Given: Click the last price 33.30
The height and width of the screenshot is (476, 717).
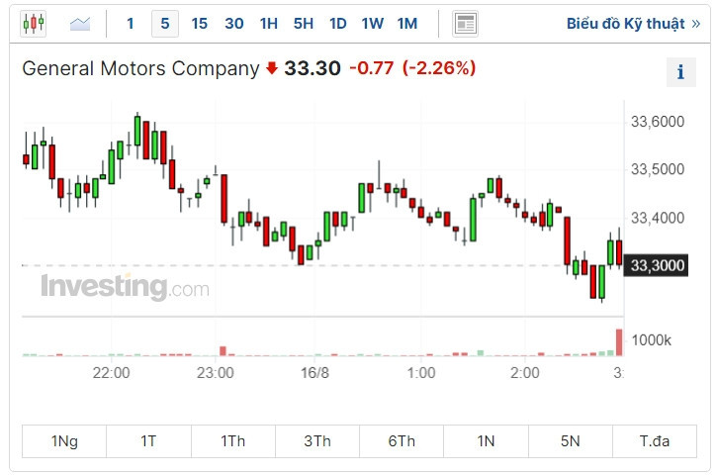Looking at the screenshot, I should [313, 68].
